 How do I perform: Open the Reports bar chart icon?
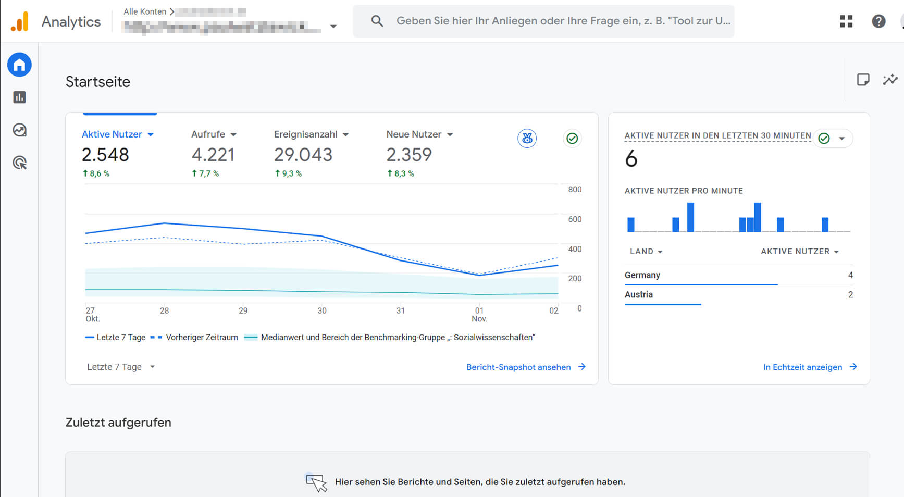[19, 97]
